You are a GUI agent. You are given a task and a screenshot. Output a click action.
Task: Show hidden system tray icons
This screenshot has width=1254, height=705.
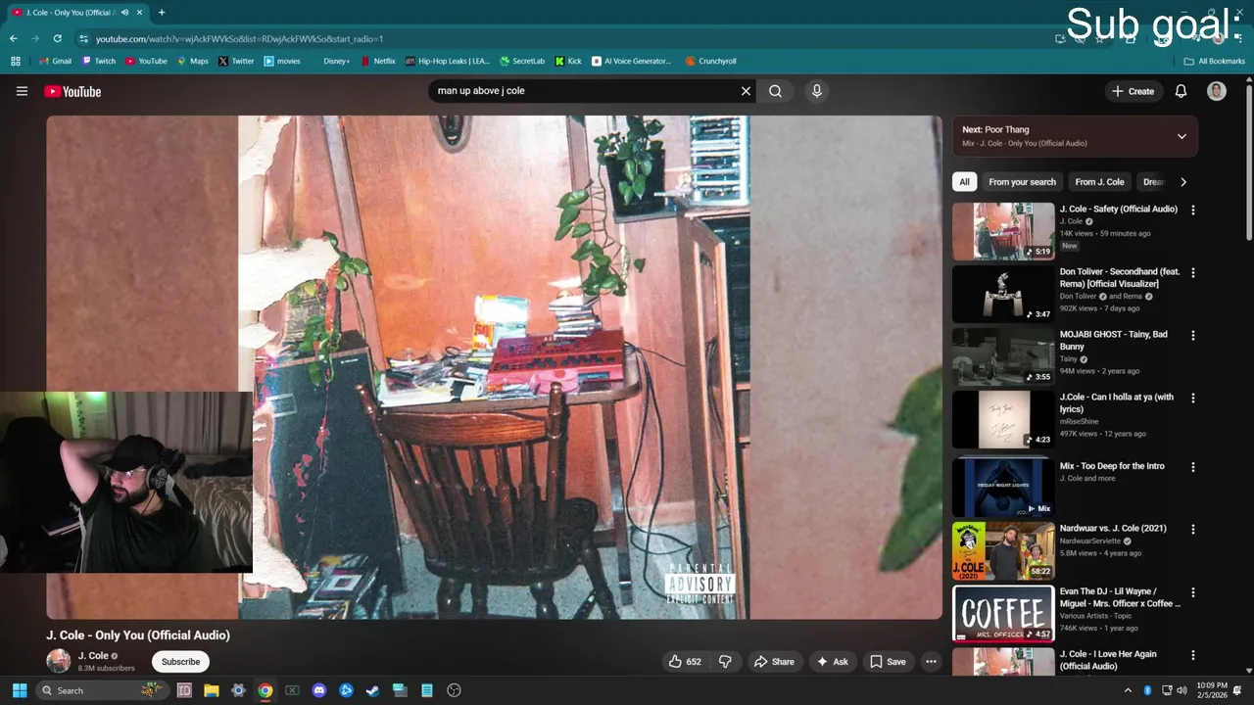click(1127, 690)
